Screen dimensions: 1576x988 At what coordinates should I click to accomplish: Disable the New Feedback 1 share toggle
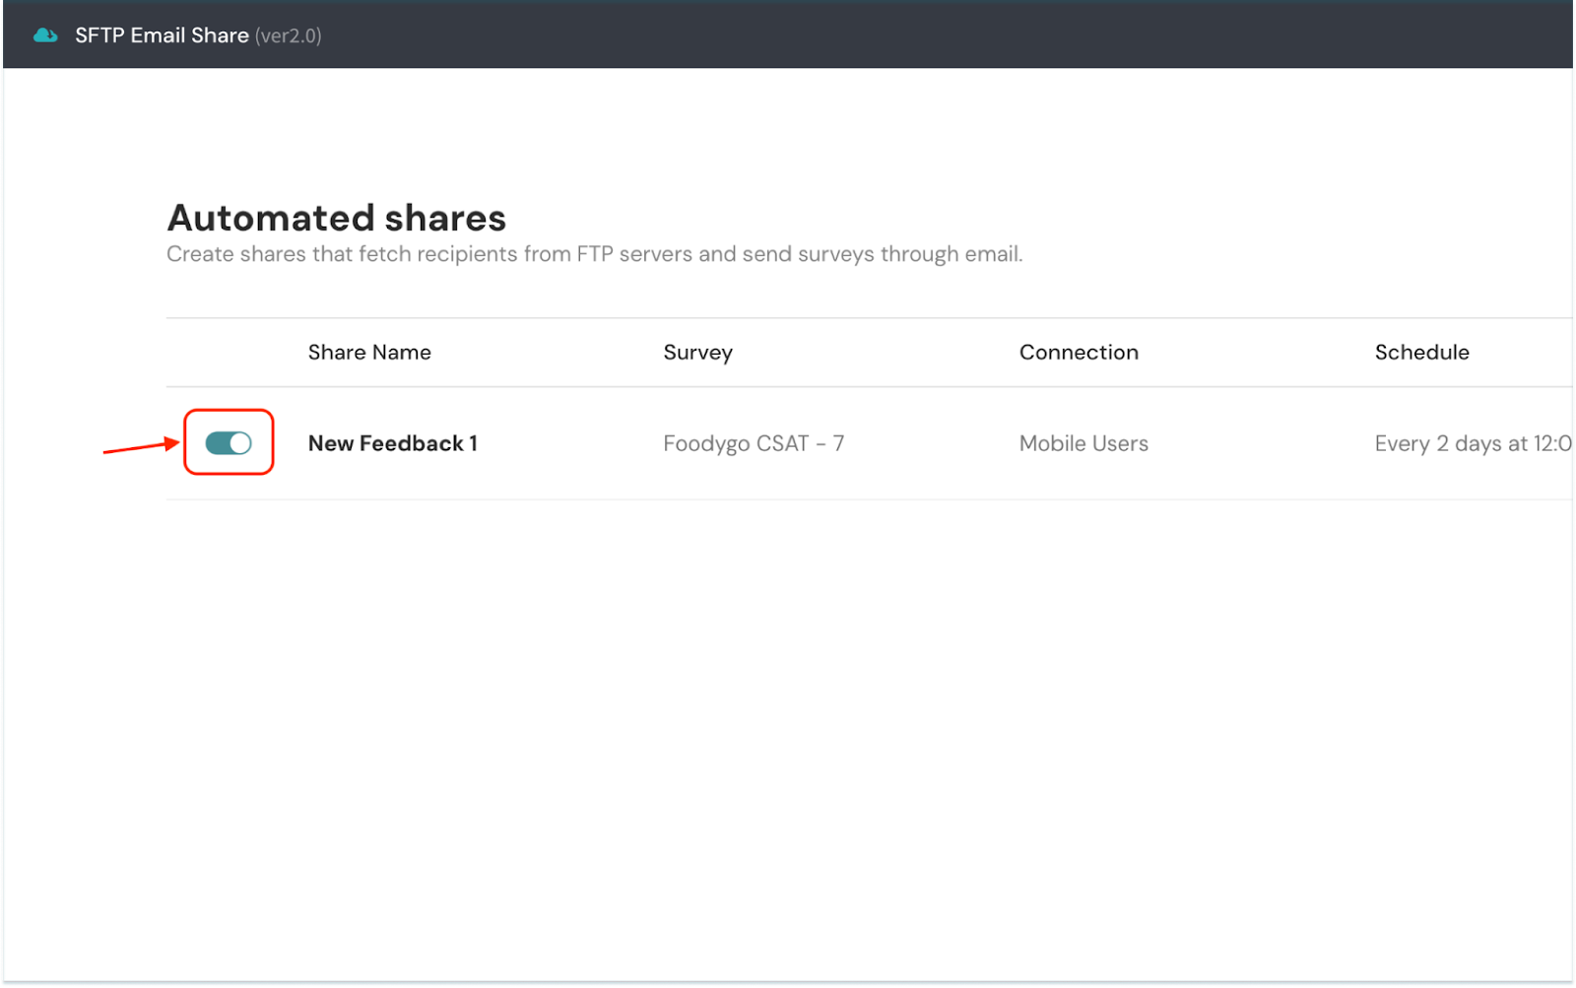(x=228, y=443)
